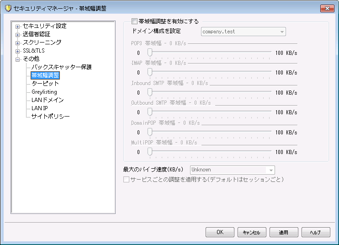339x245 pixels.
Task: Collapse the その他 tree node
Action: click(18, 59)
